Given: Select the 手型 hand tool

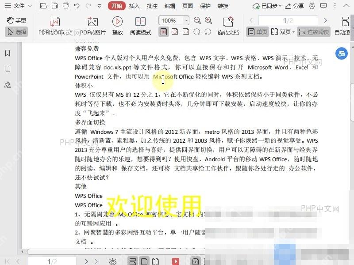Looking at the screenshot, I should (x=16, y=20).
